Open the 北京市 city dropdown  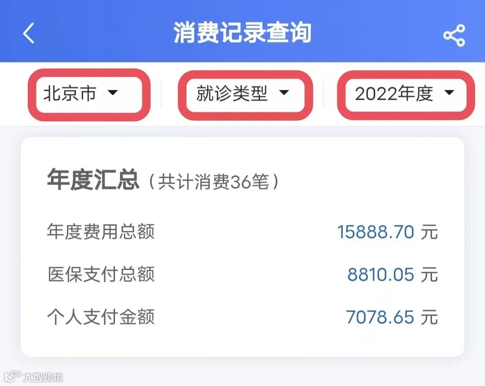89,94
